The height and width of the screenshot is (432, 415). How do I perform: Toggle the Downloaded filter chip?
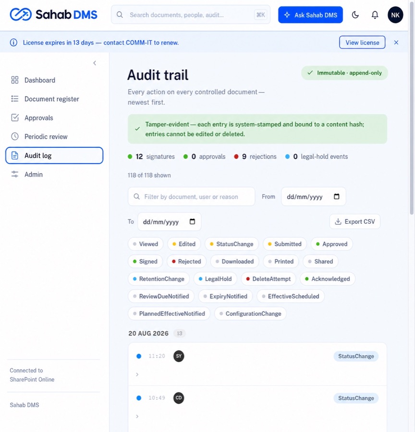235,261
